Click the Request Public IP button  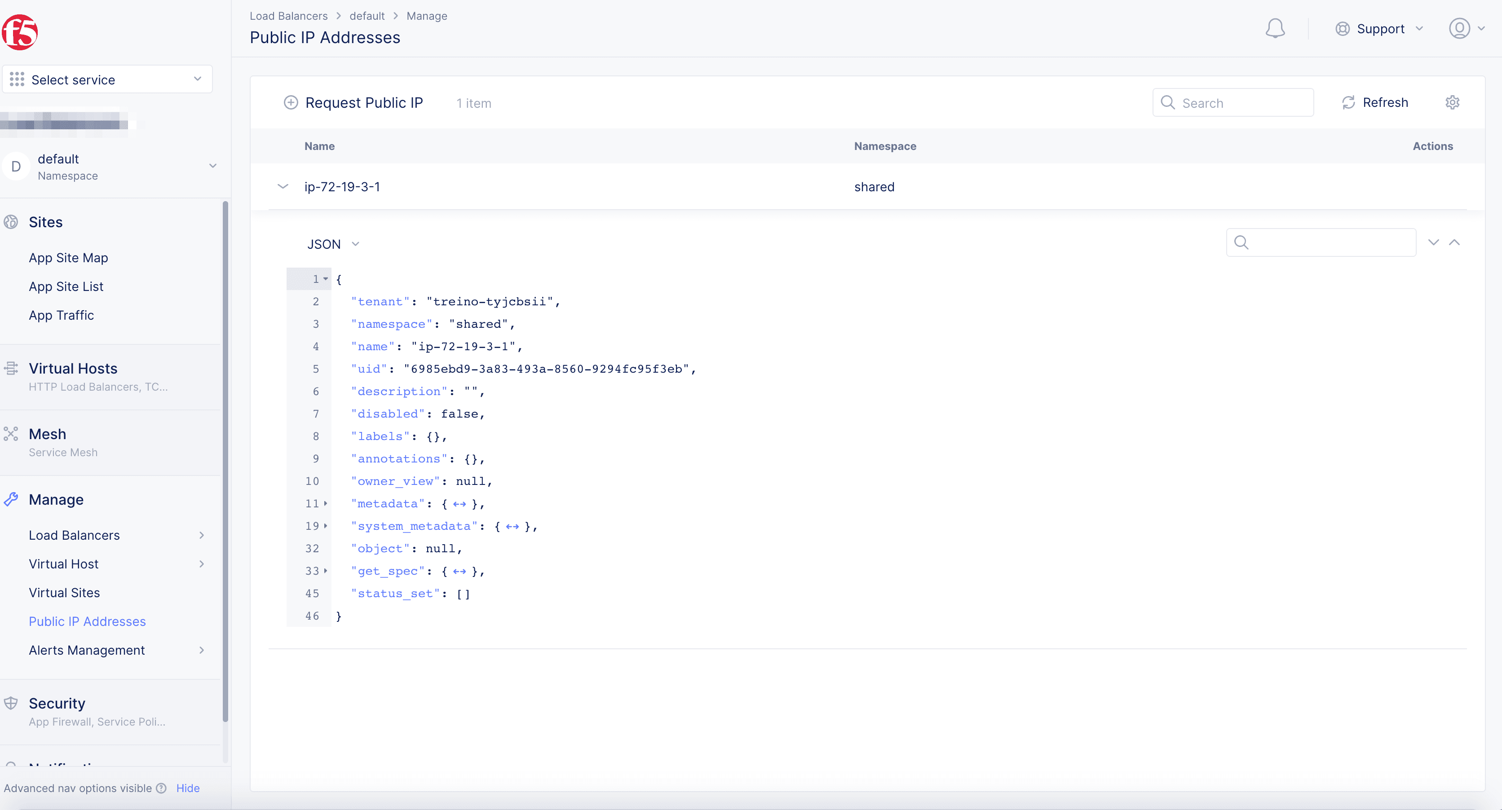pyautogui.click(x=353, y=102)
